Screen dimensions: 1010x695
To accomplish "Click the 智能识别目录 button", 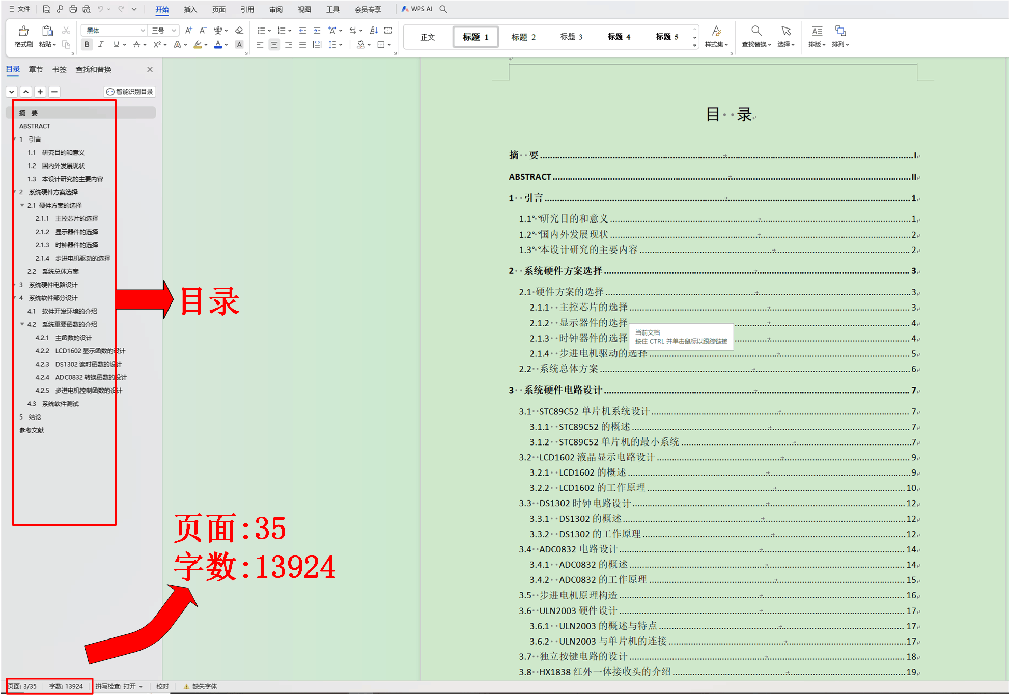I will (129, 92).
